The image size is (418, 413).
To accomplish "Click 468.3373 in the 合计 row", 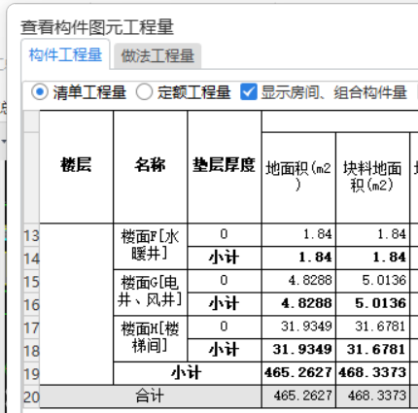I will click(373, 396).
